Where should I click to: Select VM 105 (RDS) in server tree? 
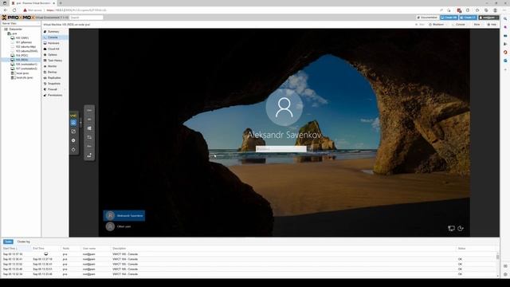click(x=22, y=60)
